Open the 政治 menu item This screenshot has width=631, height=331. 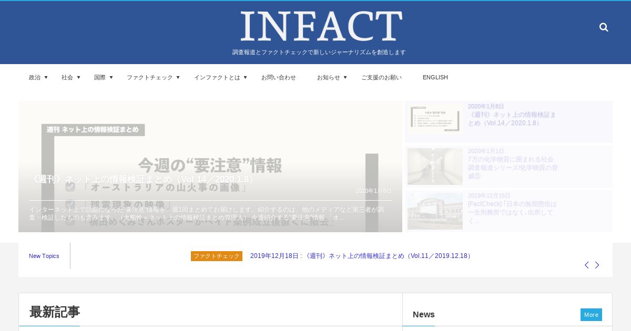point(35,77)
